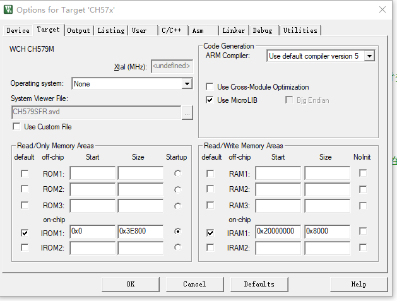
Task: Click the ROM2 Start field
Action: tap(92, 189)
